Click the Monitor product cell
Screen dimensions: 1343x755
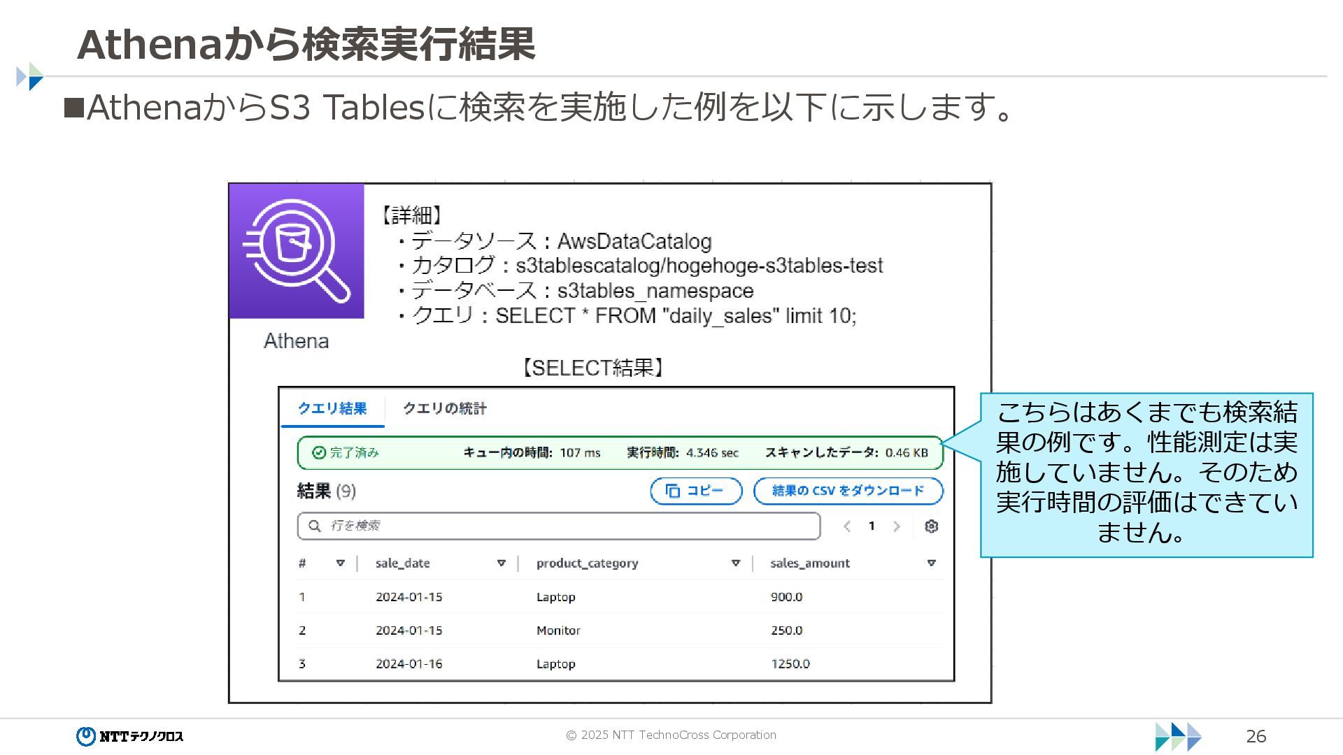coord(558,631)
